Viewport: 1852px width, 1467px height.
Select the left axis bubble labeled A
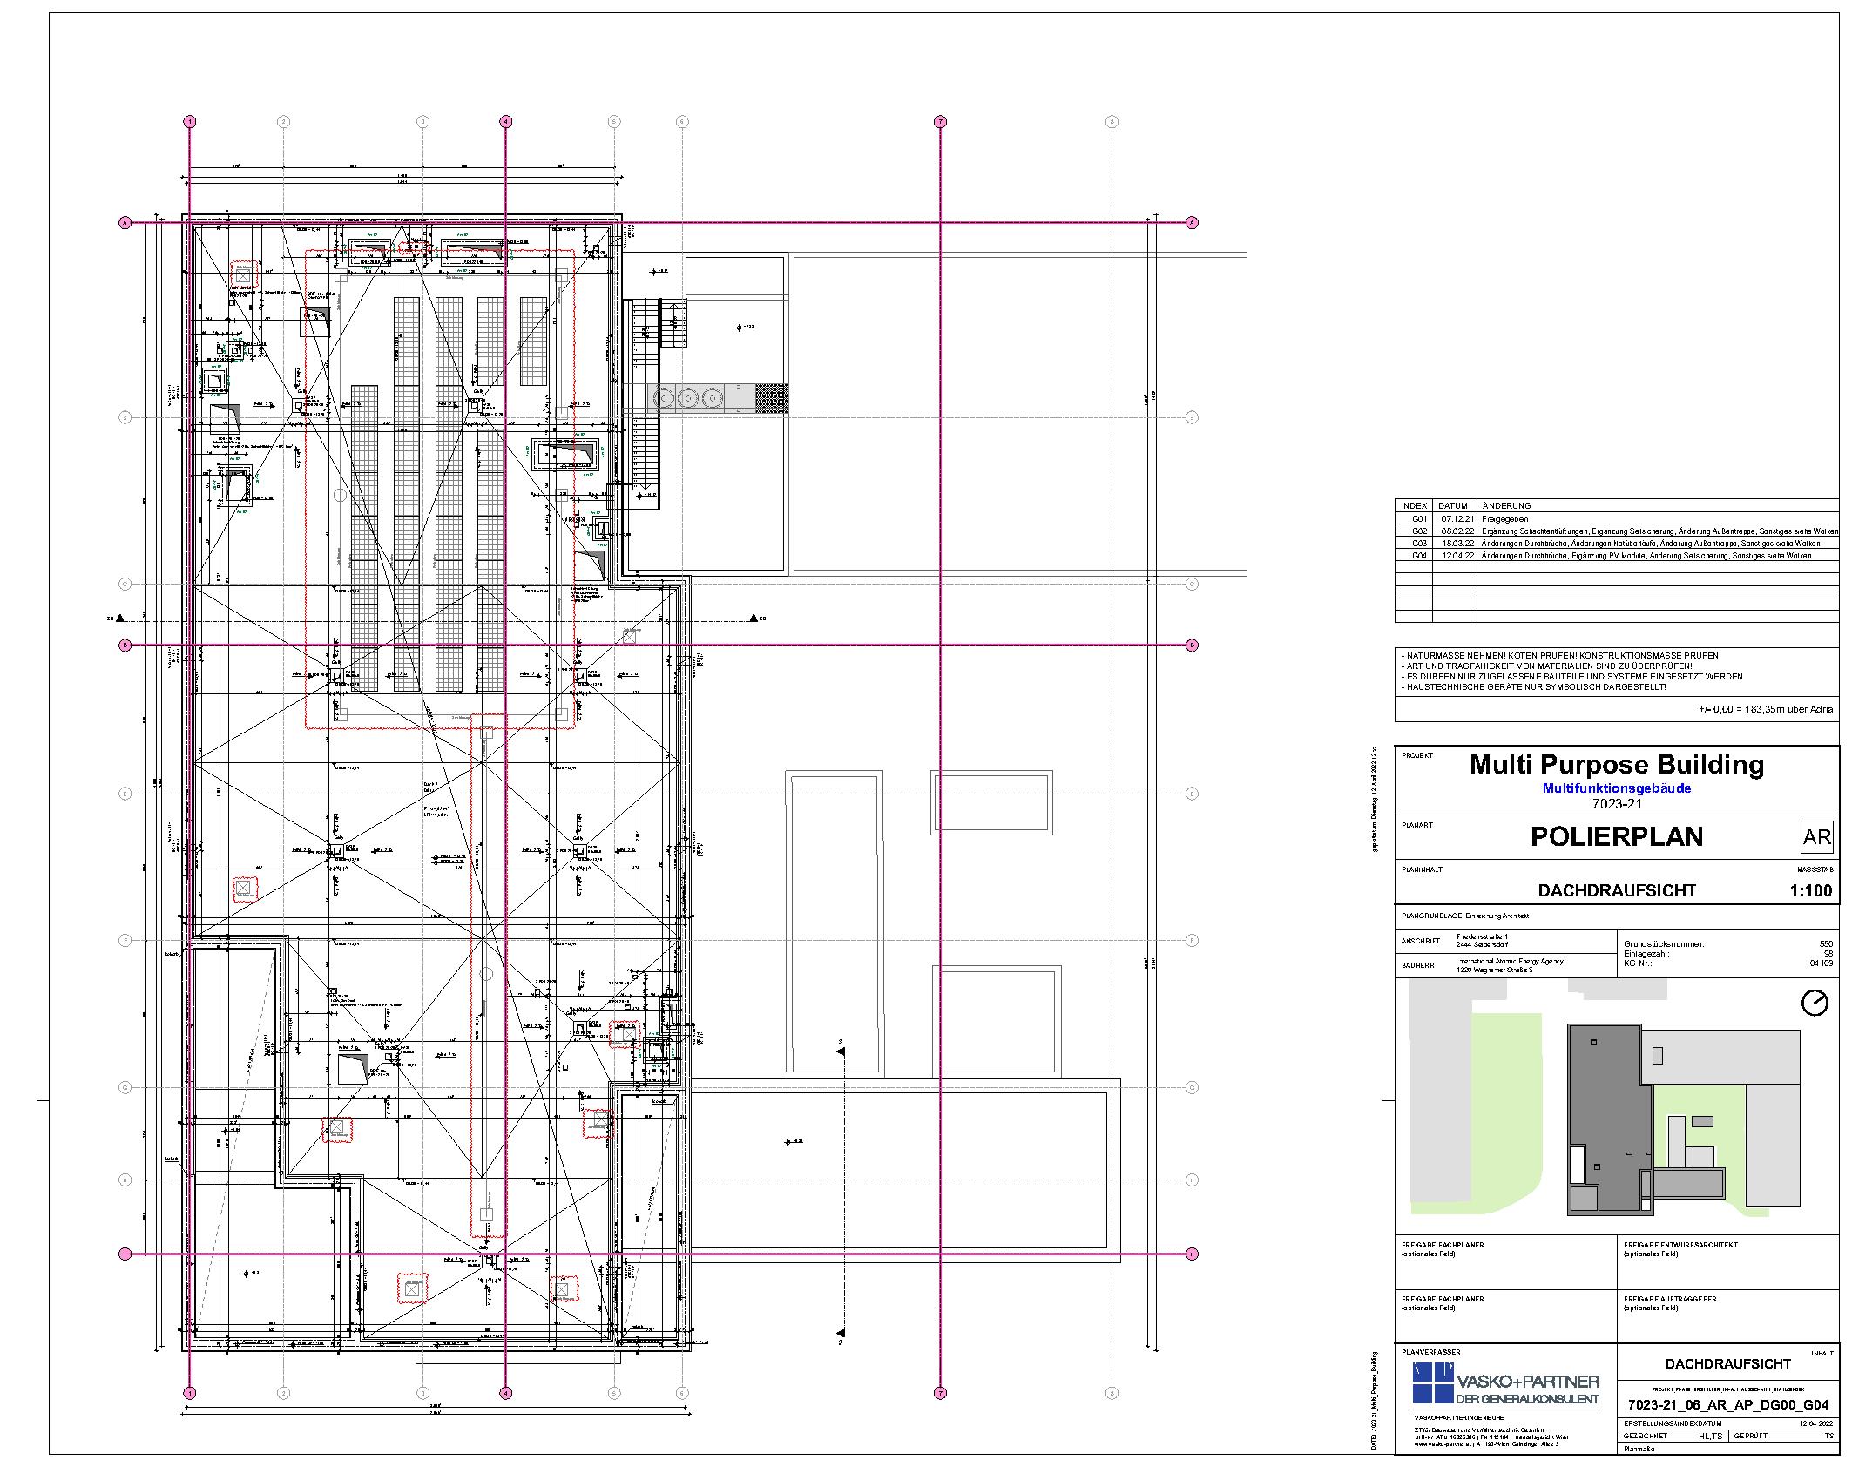pos(125,223)
